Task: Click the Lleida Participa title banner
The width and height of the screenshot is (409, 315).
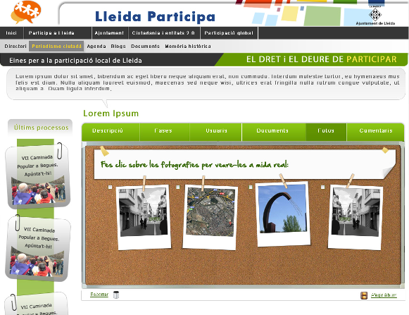Action: pos(155,17)
